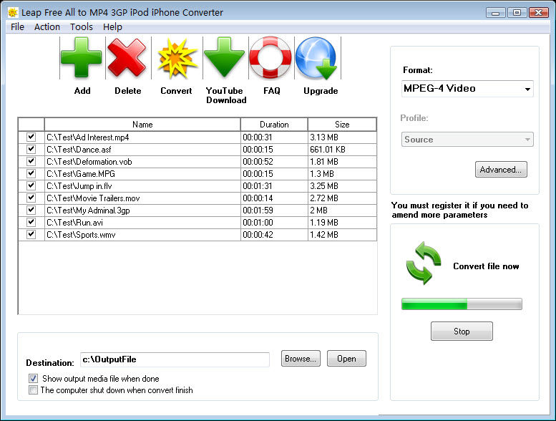Select the C:\Test\Movie Trailers.mov file name
The image size is (556, 421).
(x=93, y=198)
